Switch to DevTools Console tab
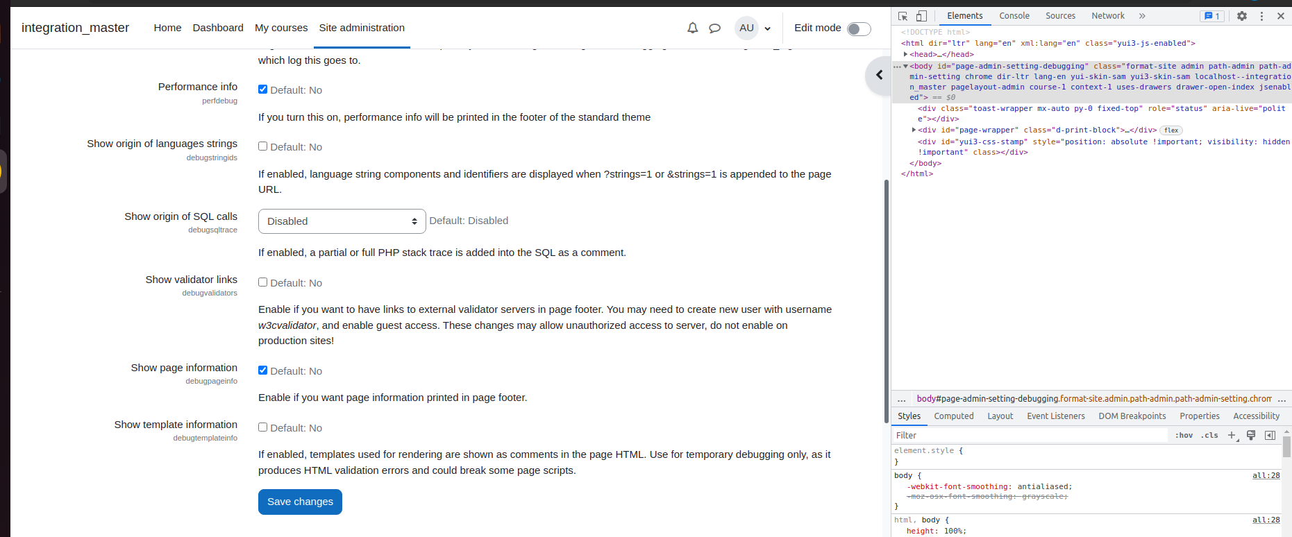This screenshot has width=1292, height=537. point(1014,16)
